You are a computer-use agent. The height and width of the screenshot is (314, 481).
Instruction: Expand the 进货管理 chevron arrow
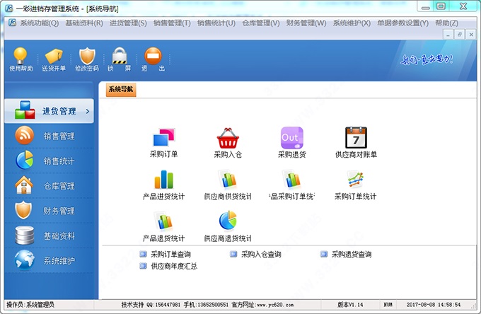[x=88, y=111]
